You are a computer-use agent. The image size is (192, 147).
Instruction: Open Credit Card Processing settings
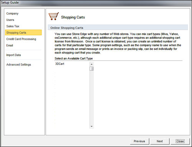click(x=21, y=39)
